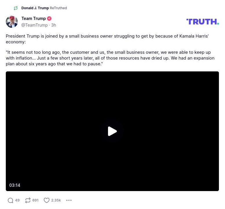The image size is (225, 209).
Task: Open the Team Trump display name
Action: coord(34,19)
